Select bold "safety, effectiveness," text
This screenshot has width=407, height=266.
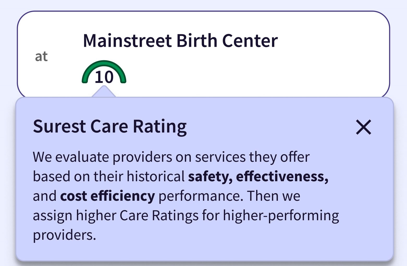(258, 177)
